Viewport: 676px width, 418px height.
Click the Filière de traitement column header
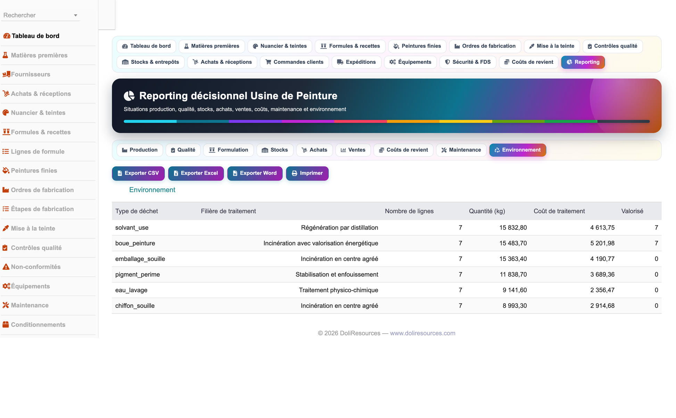(228, 211)
